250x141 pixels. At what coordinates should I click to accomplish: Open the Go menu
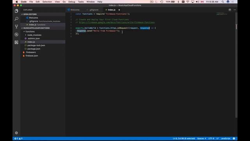click(x=64, y=2)
